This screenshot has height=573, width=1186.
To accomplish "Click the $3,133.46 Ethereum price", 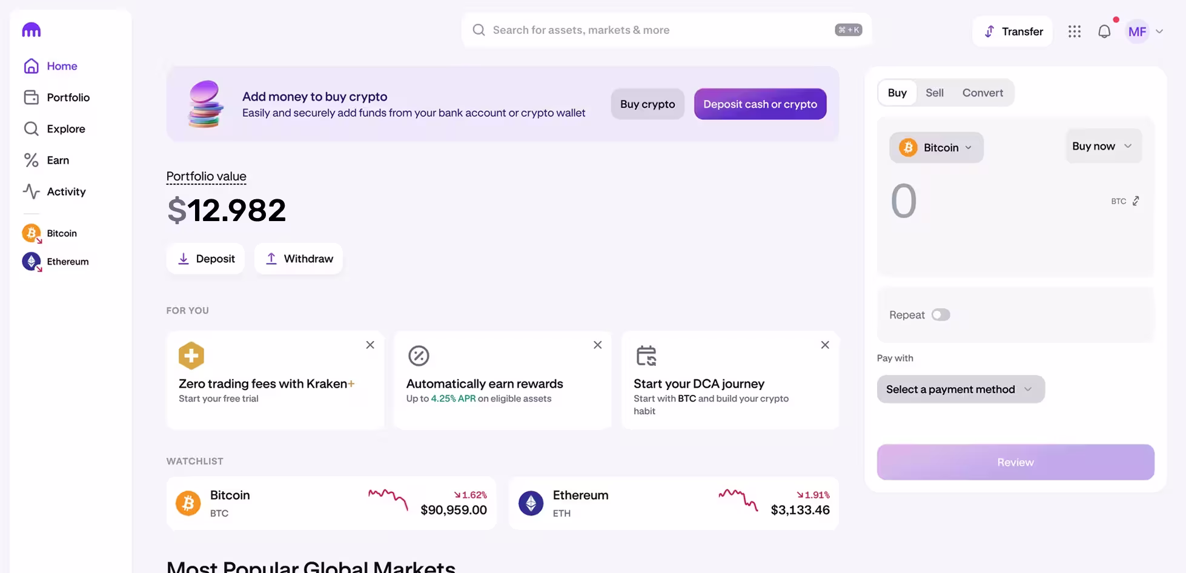I will [x=800, y=510].
